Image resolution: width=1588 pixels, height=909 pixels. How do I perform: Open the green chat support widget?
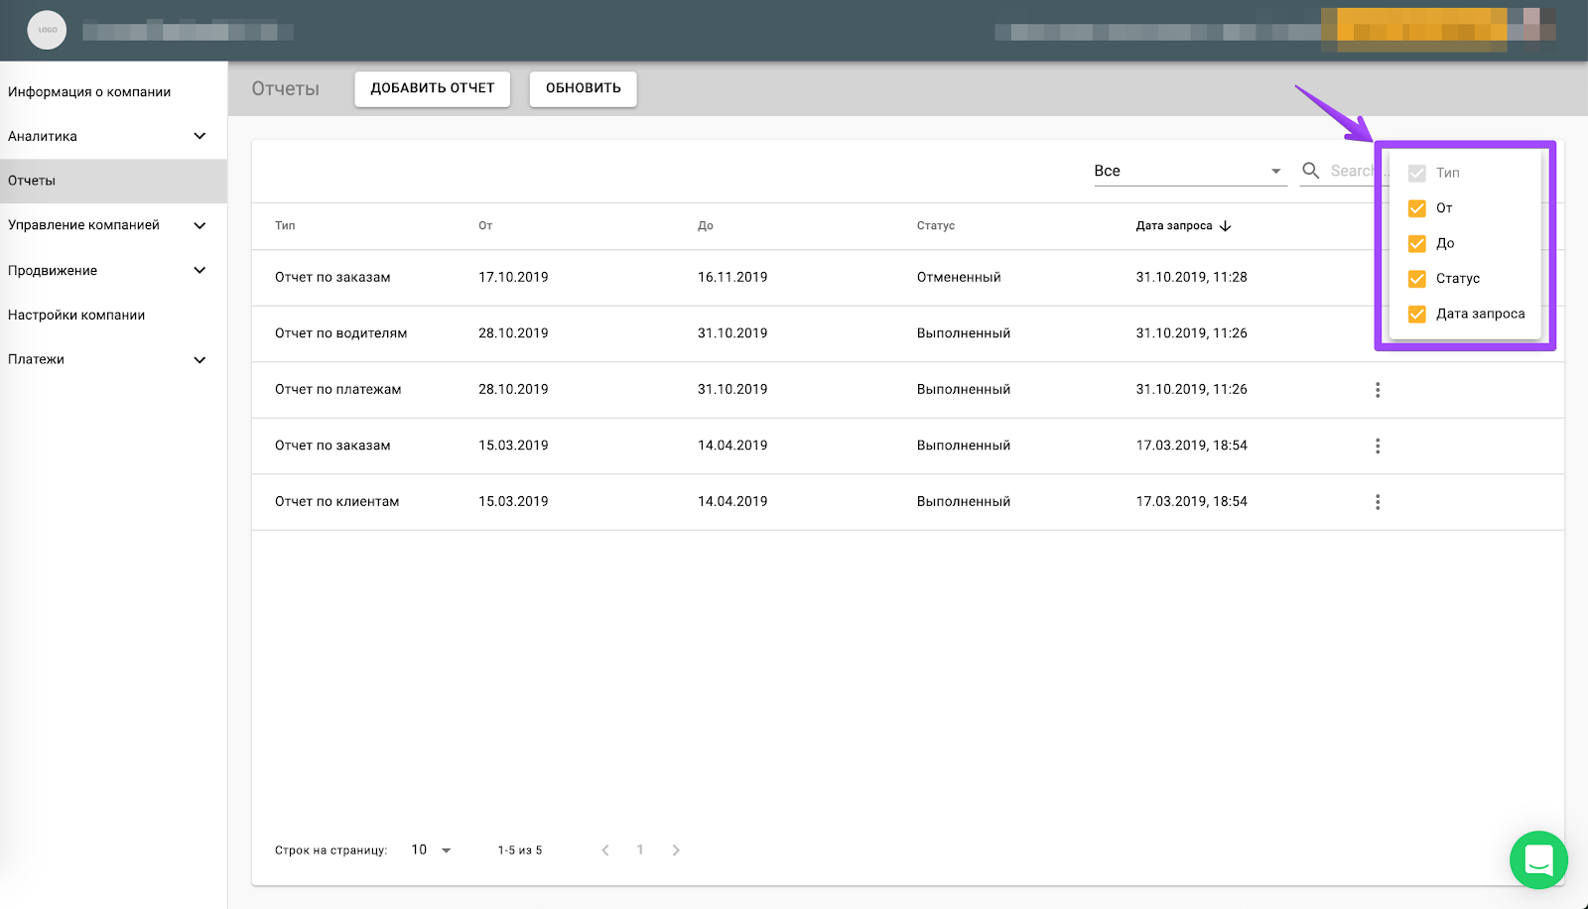pyautogui.click(x=1538, y=859)
